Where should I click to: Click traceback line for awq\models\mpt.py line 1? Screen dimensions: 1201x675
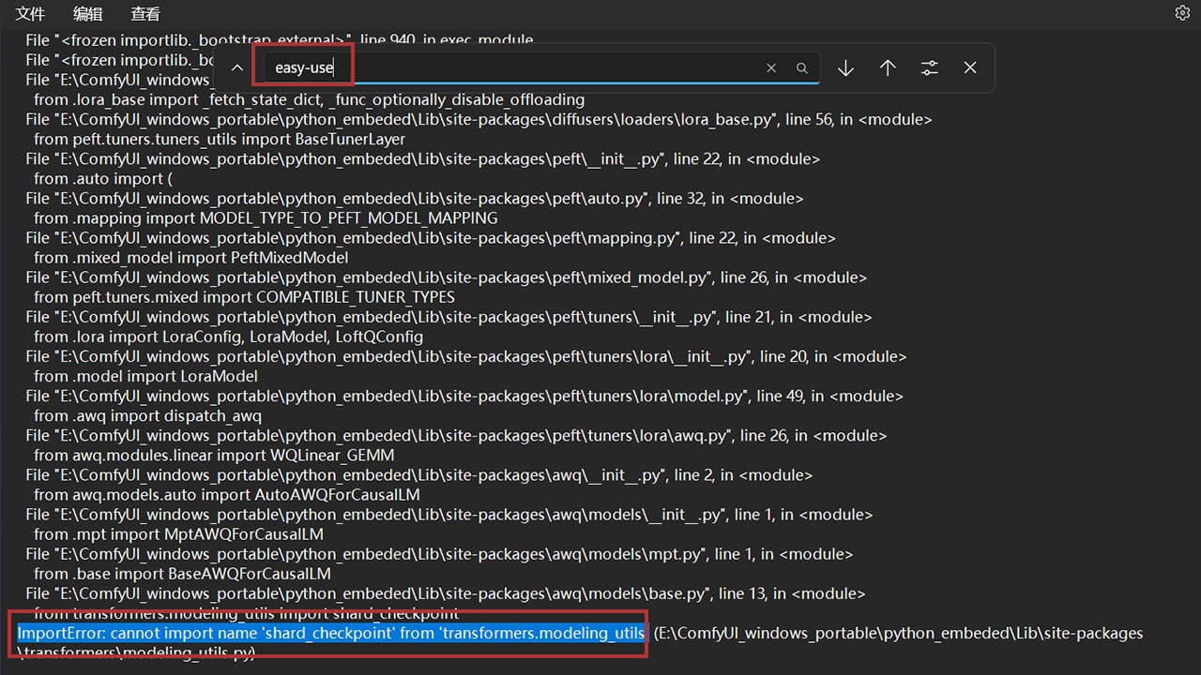439,554
